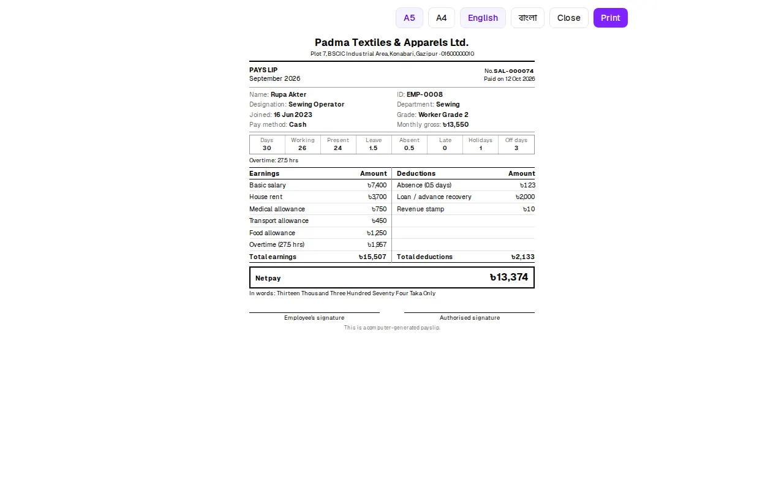Image resolution: width=784 pixels, height=490 pixels.
Task: Choose English language for payslip
Action: pyautogui.click(x=483, y=18)
